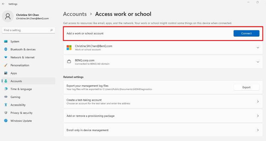Click the Microsoft logo on BenQ account
The height and width of the screenshot is (141, 266).
tap(69, 48)
